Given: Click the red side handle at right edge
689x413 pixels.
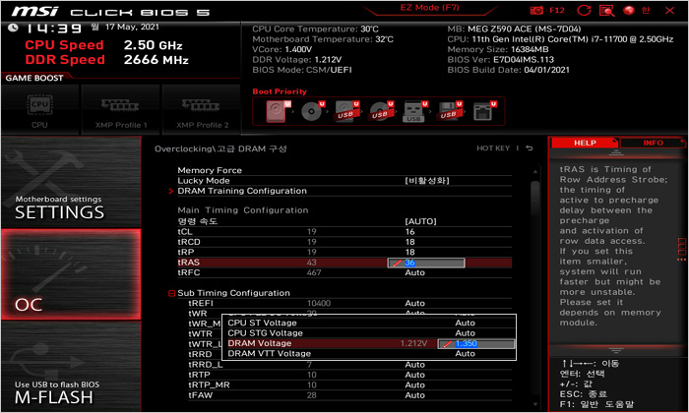Looking at the screenshot, I should 681,250.
